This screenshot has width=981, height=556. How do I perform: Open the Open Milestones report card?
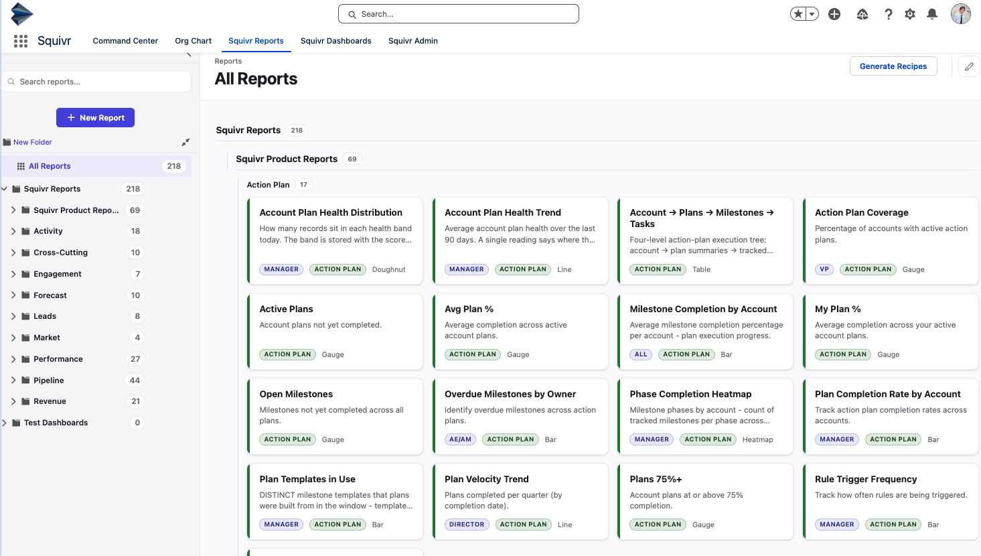click(x=335, y=417)
